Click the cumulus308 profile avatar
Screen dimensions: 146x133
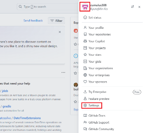coord(85,7)
